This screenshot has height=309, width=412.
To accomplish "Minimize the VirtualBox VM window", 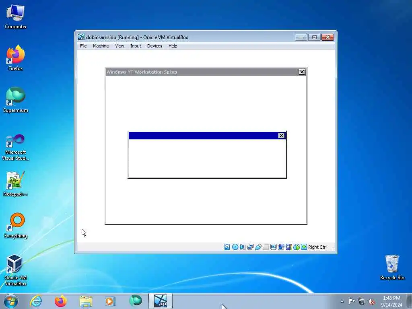I will point(301,37).
